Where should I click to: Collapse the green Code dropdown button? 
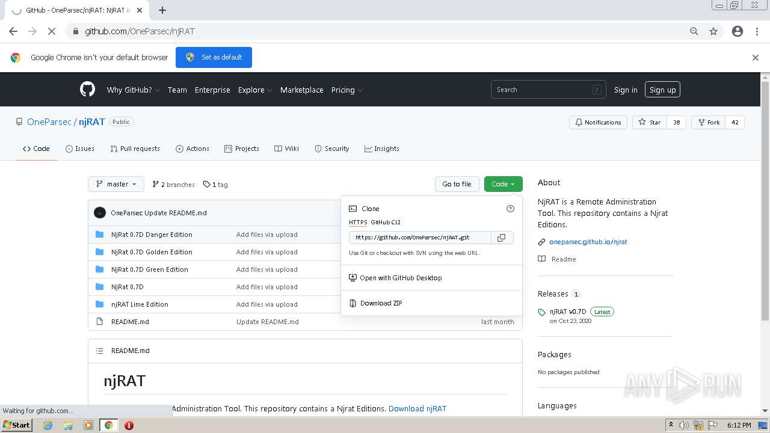(503, 184)
